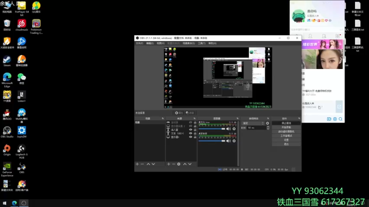Move the scene down with the arrow icon

153,164
